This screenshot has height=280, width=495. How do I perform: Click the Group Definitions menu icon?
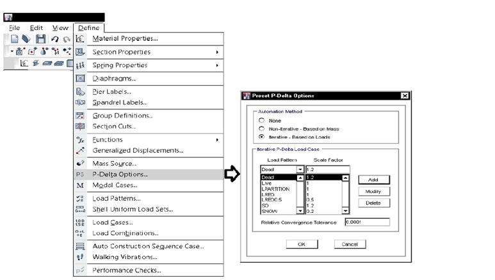80,116
